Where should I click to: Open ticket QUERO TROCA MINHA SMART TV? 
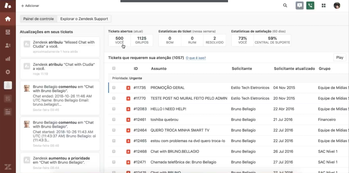(x=180, y=130)
